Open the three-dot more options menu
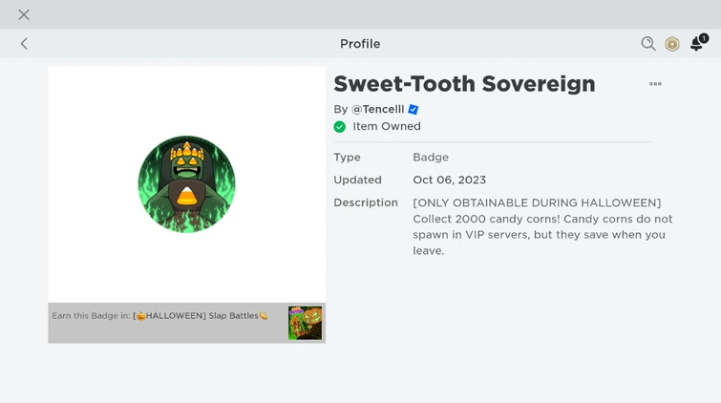721x403 pixels. click(655, 84)
